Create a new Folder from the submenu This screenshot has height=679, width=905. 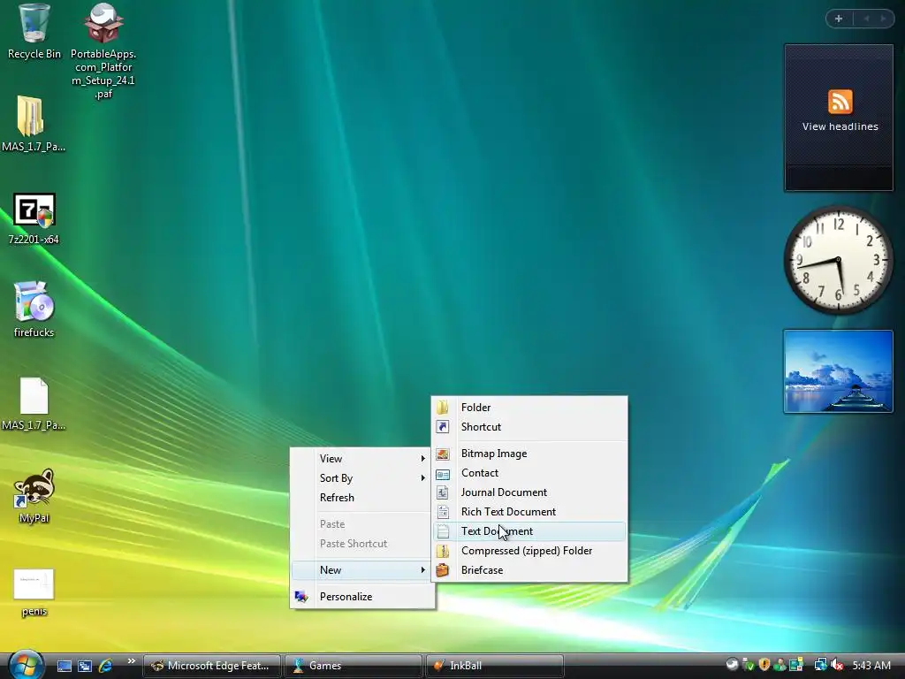[529, 408]
